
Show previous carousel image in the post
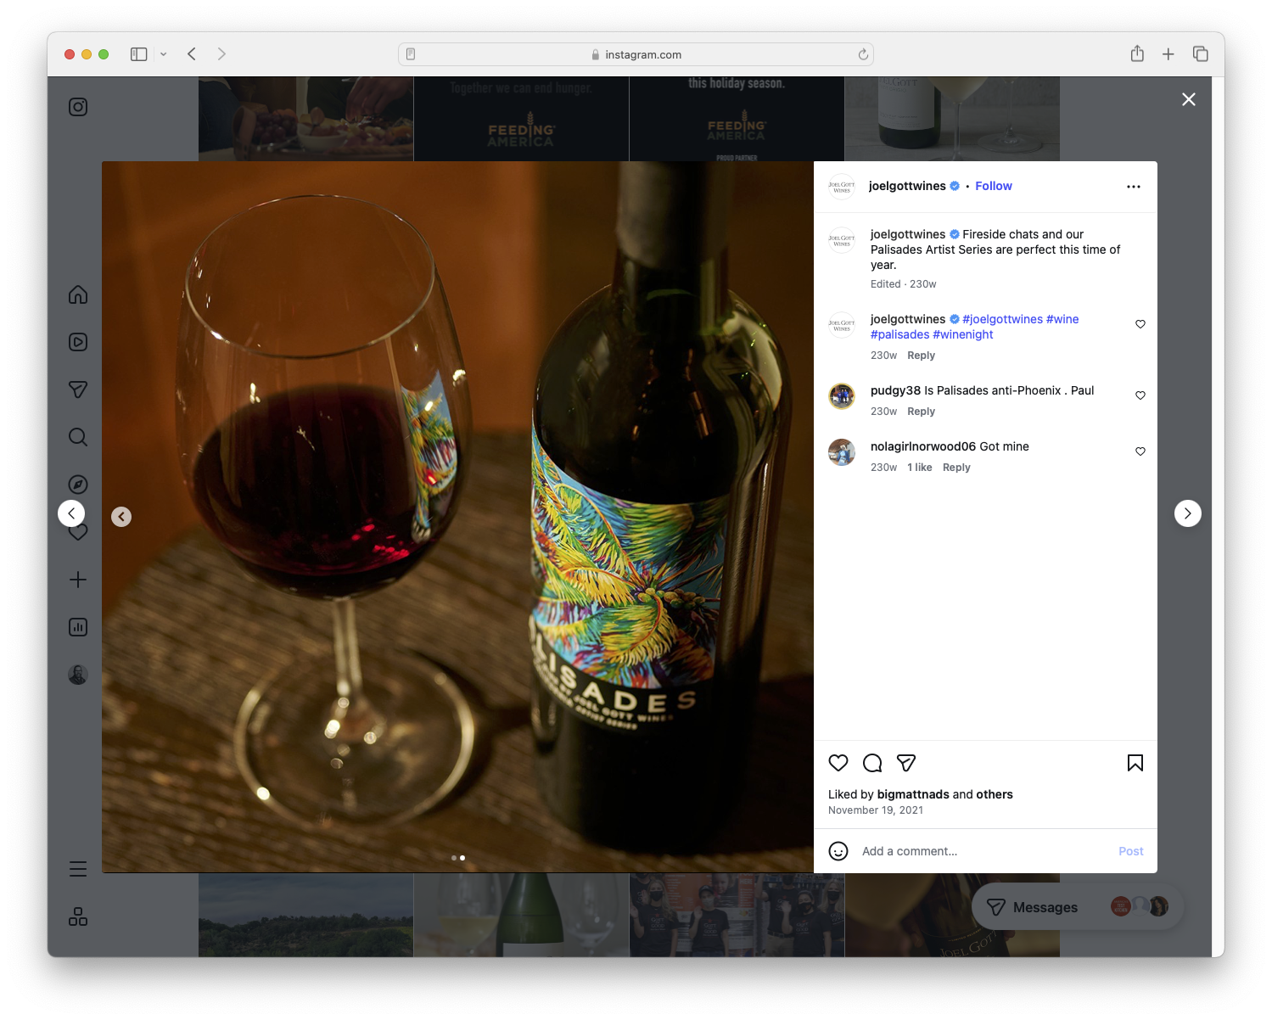click(x=121, y=517)
